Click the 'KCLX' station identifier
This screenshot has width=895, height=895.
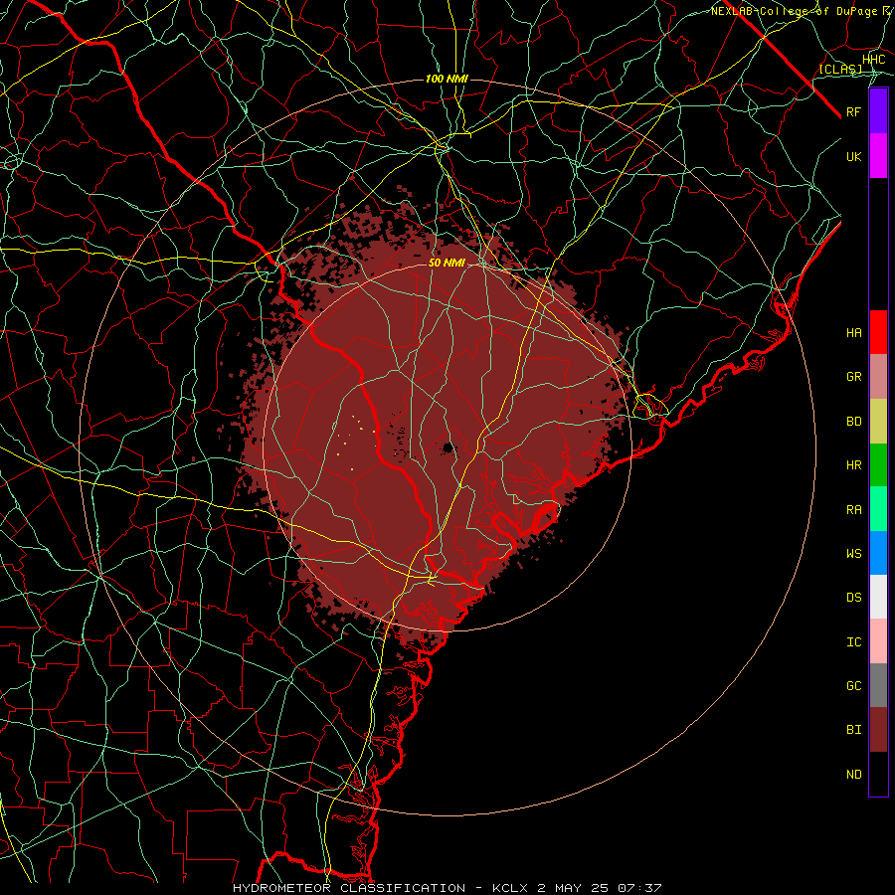[510, 888]
